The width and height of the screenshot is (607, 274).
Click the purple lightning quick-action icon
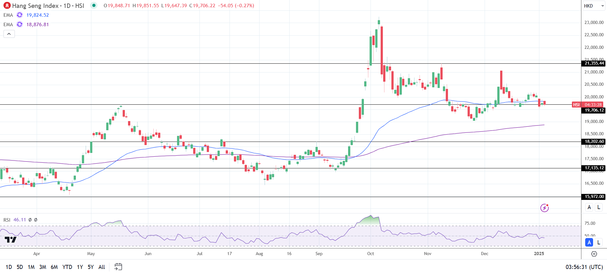[x=544, y=208]
